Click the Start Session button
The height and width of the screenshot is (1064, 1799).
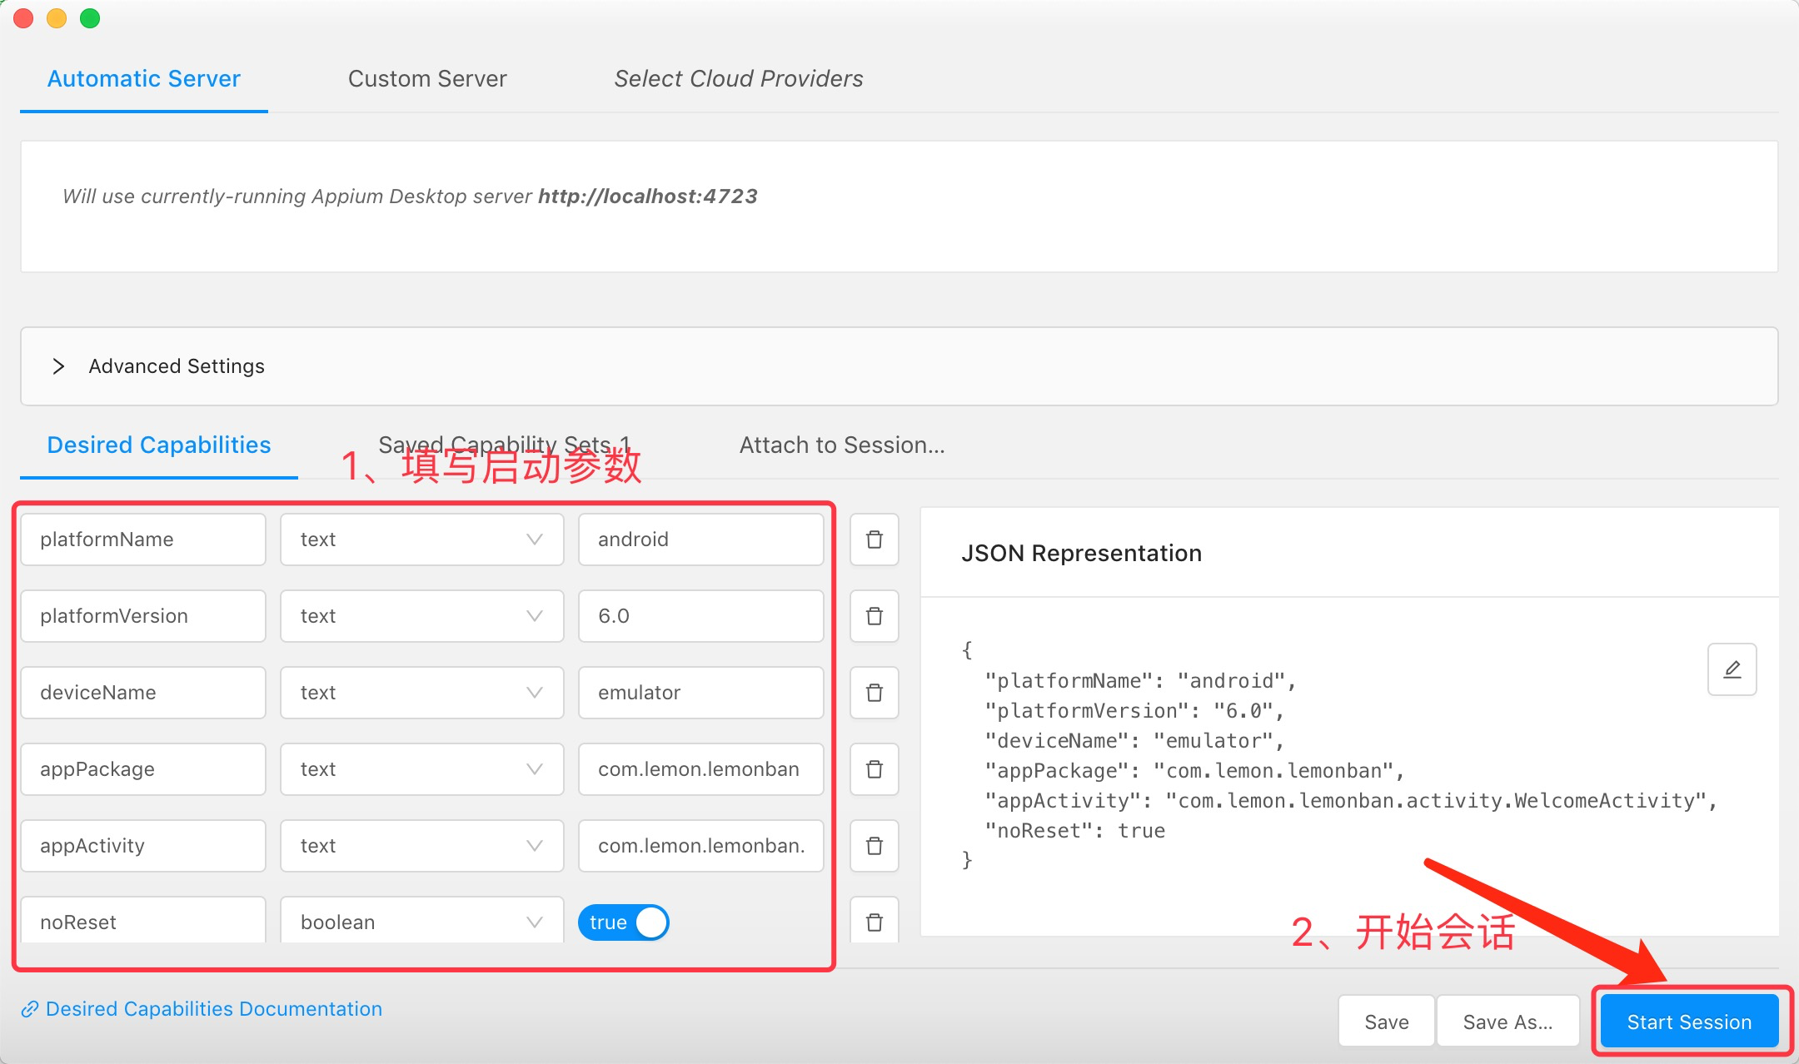[x=1689, y=1022]
